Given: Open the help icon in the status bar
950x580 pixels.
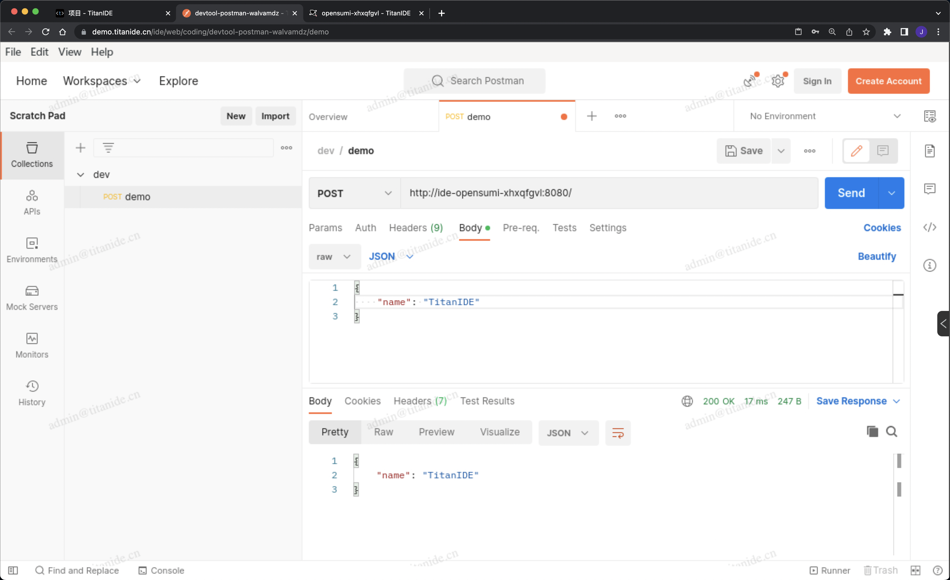Looking at the screenshot, I should coord(938,570).
